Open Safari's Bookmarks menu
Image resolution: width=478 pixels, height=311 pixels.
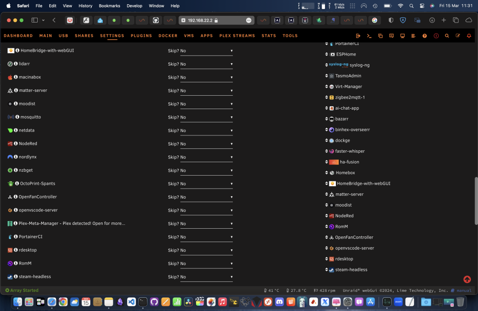tap(109, 6)
